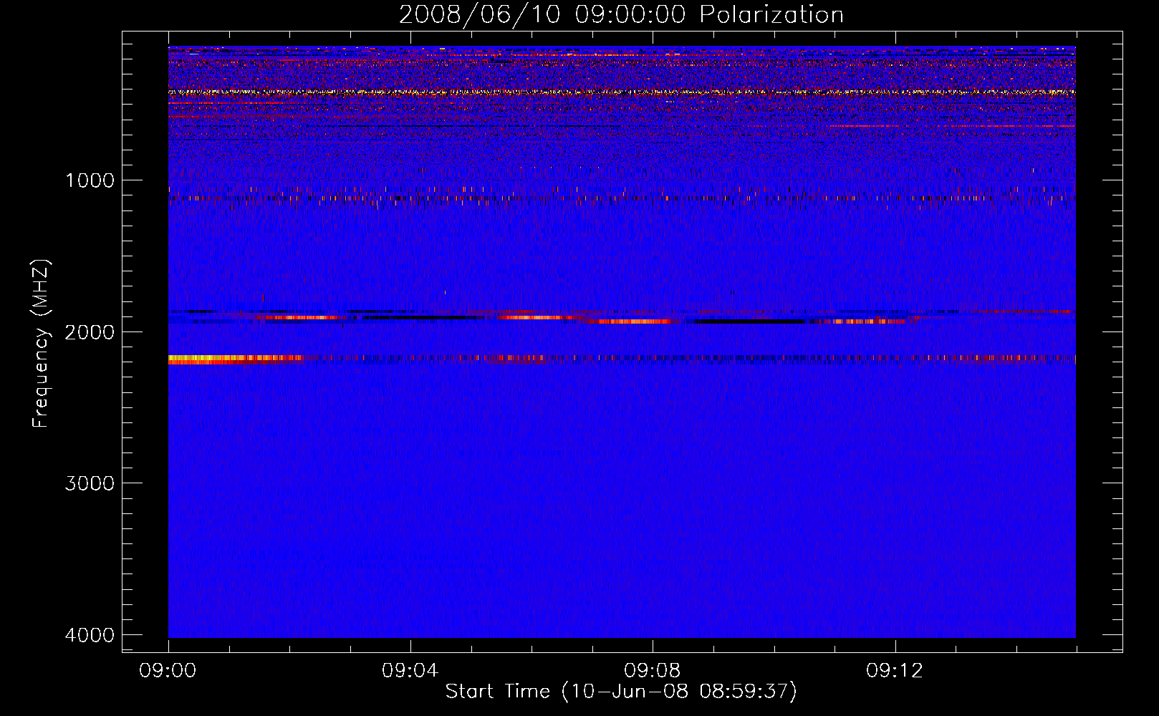The width and height of the screenshot is (1159, 716).
Task: Click the 09:08 time tick label
Action: pos(652,671)
